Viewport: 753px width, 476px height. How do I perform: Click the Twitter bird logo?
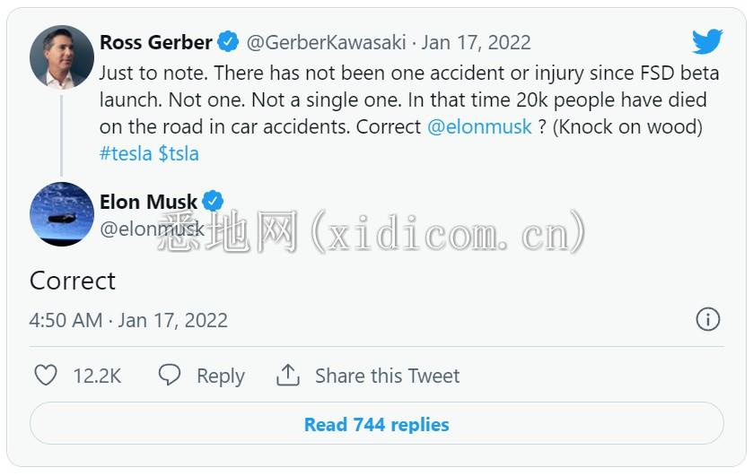[x=707, y=41]
